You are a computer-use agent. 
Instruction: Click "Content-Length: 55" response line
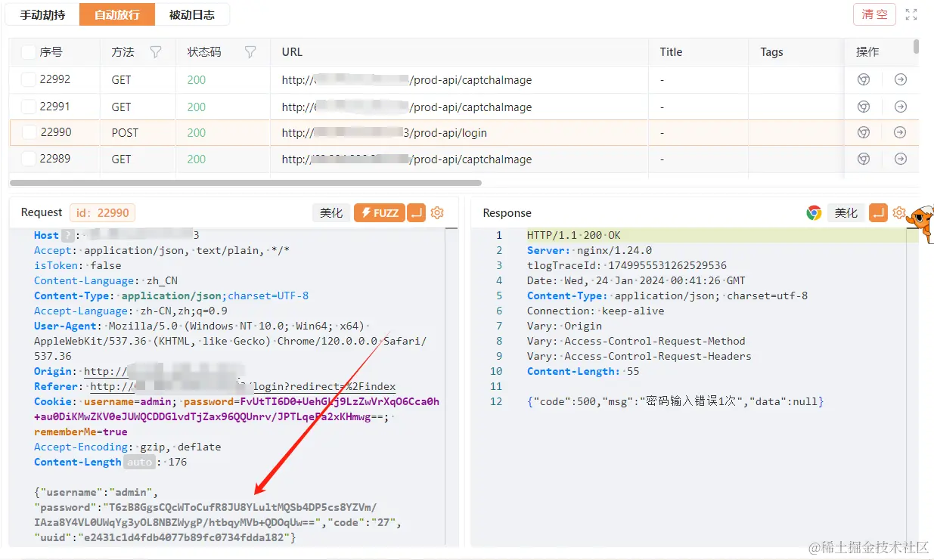click(x=583, y=371)
